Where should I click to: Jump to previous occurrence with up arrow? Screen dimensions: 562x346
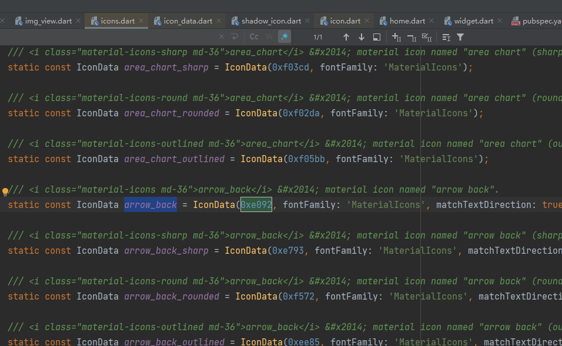coord(346,36)
